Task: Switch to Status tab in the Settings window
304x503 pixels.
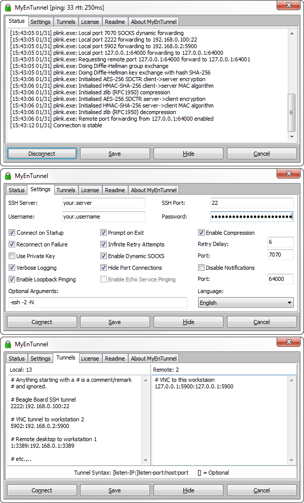Action: [16, 190]
